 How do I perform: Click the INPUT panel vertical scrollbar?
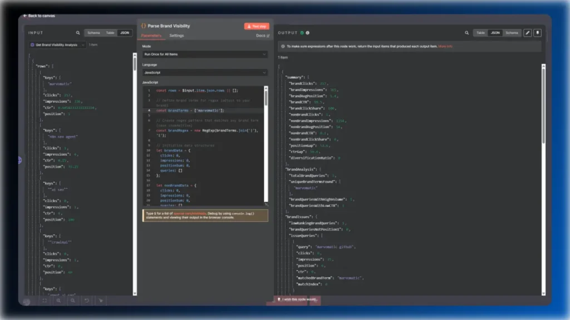(135, 63)
